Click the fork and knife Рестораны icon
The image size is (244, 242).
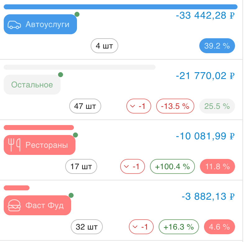pos(14,145)
